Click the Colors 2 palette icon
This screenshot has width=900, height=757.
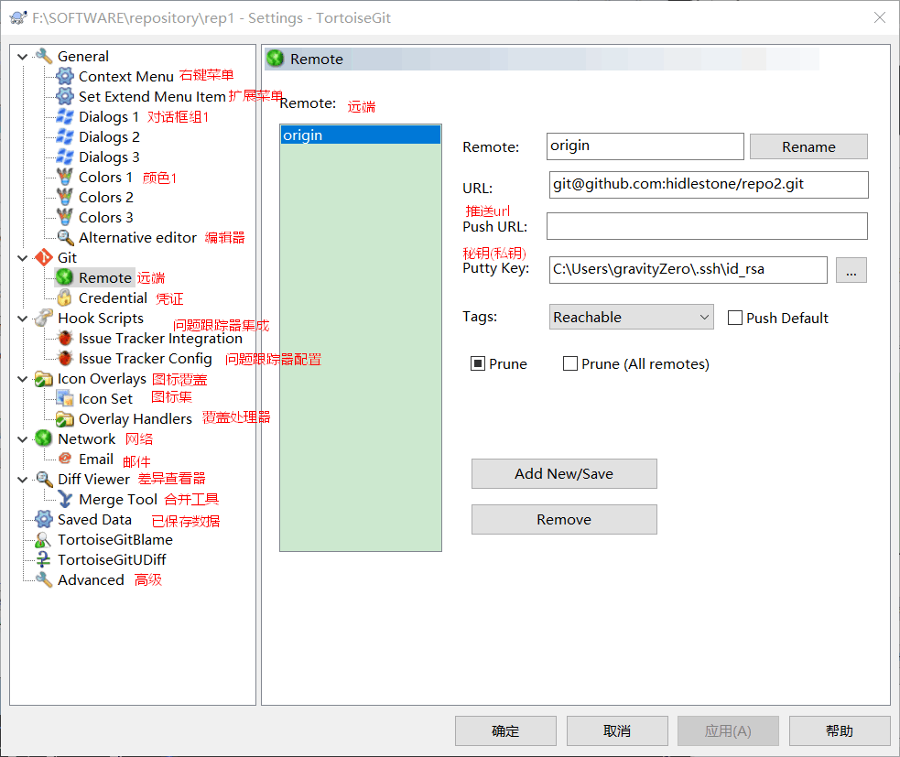[x=65, y=197]
